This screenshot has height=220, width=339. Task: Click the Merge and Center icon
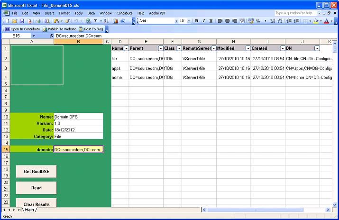[242, 21]
